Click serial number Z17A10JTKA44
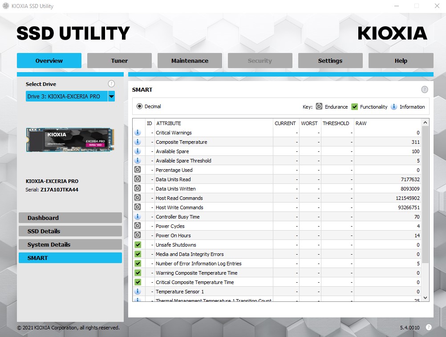Screen dimensions: 446x337 point(59,190)
